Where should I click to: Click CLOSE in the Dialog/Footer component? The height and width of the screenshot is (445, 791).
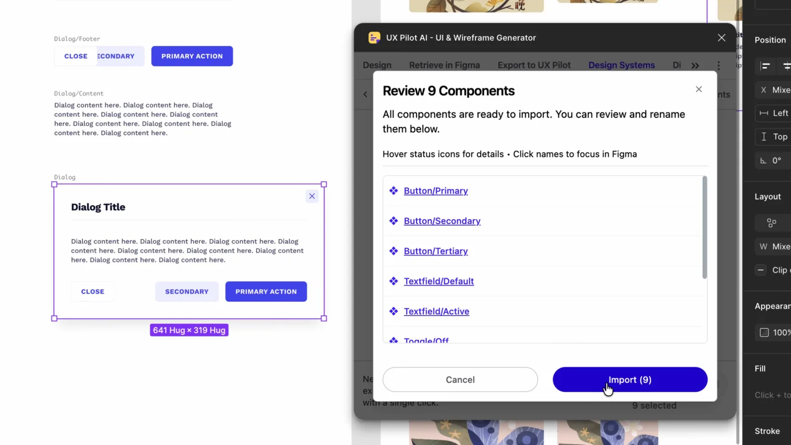point(76,56)
